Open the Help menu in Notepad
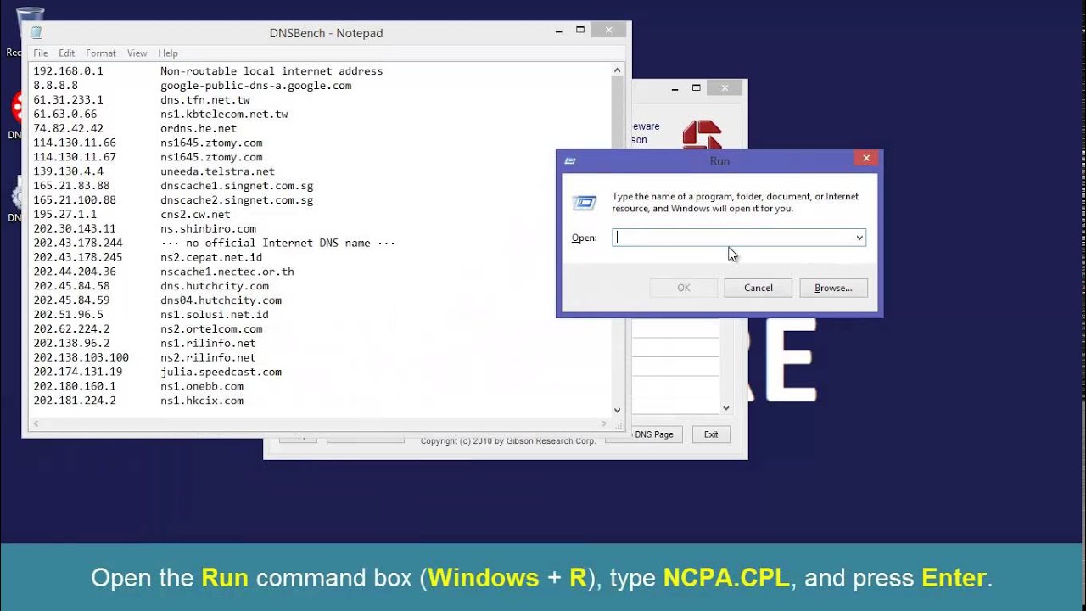 click(x=168, y=53)
